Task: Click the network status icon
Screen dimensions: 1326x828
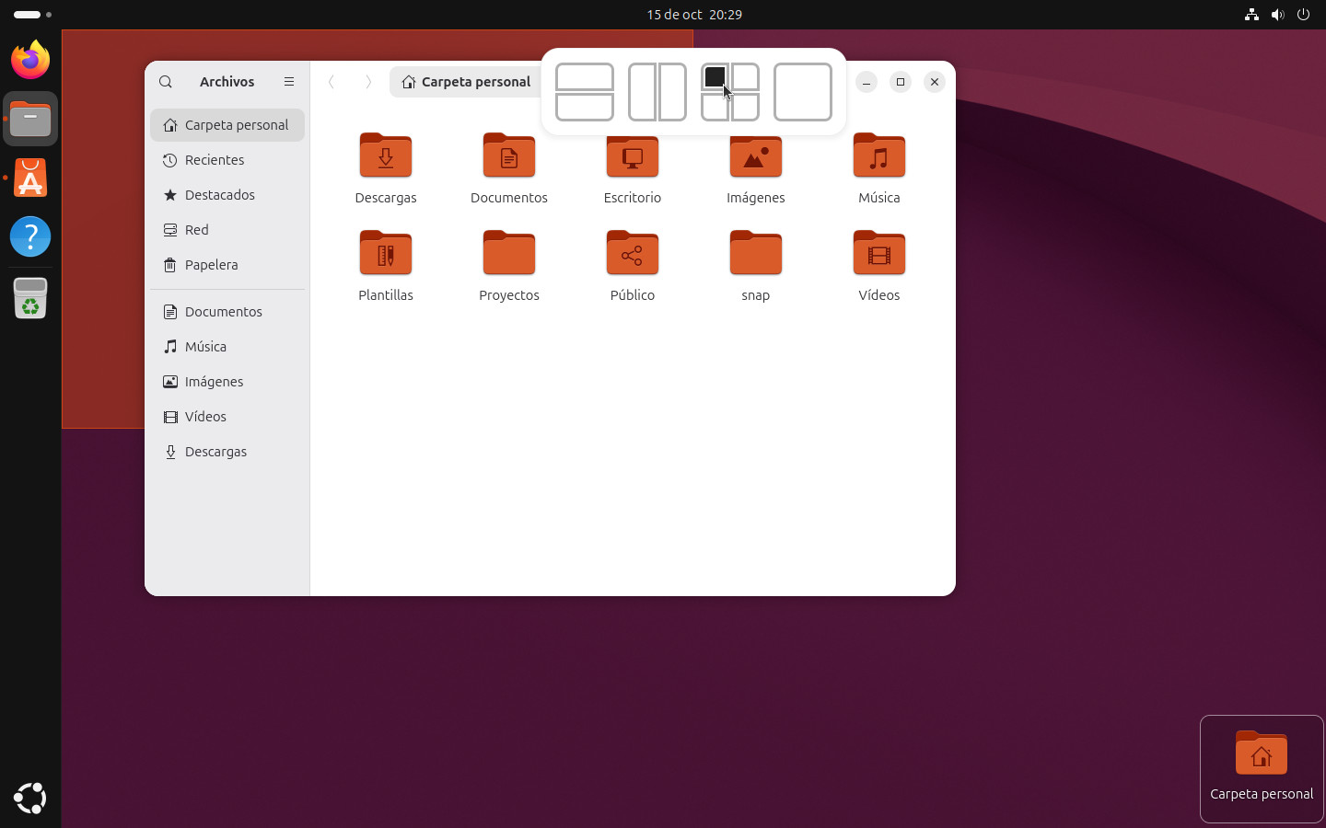Action: click(x=1251, y=15)
